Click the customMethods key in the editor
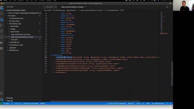194x109 pixels. 56,55
